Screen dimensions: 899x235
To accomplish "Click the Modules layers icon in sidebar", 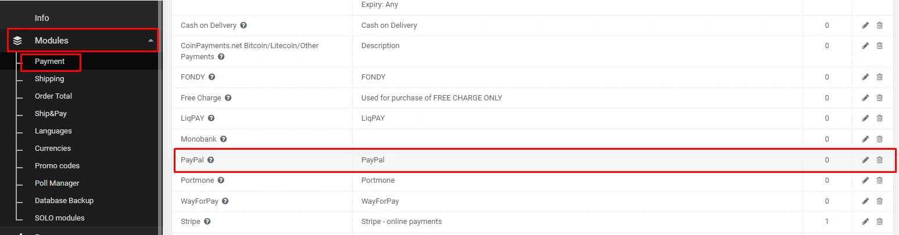I will coord(17,41).
